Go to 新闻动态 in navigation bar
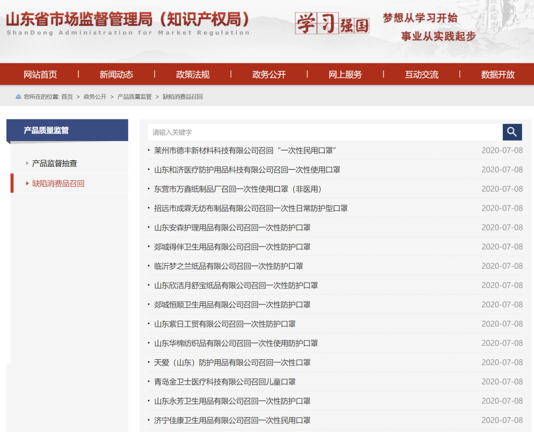 pos(116,75)
